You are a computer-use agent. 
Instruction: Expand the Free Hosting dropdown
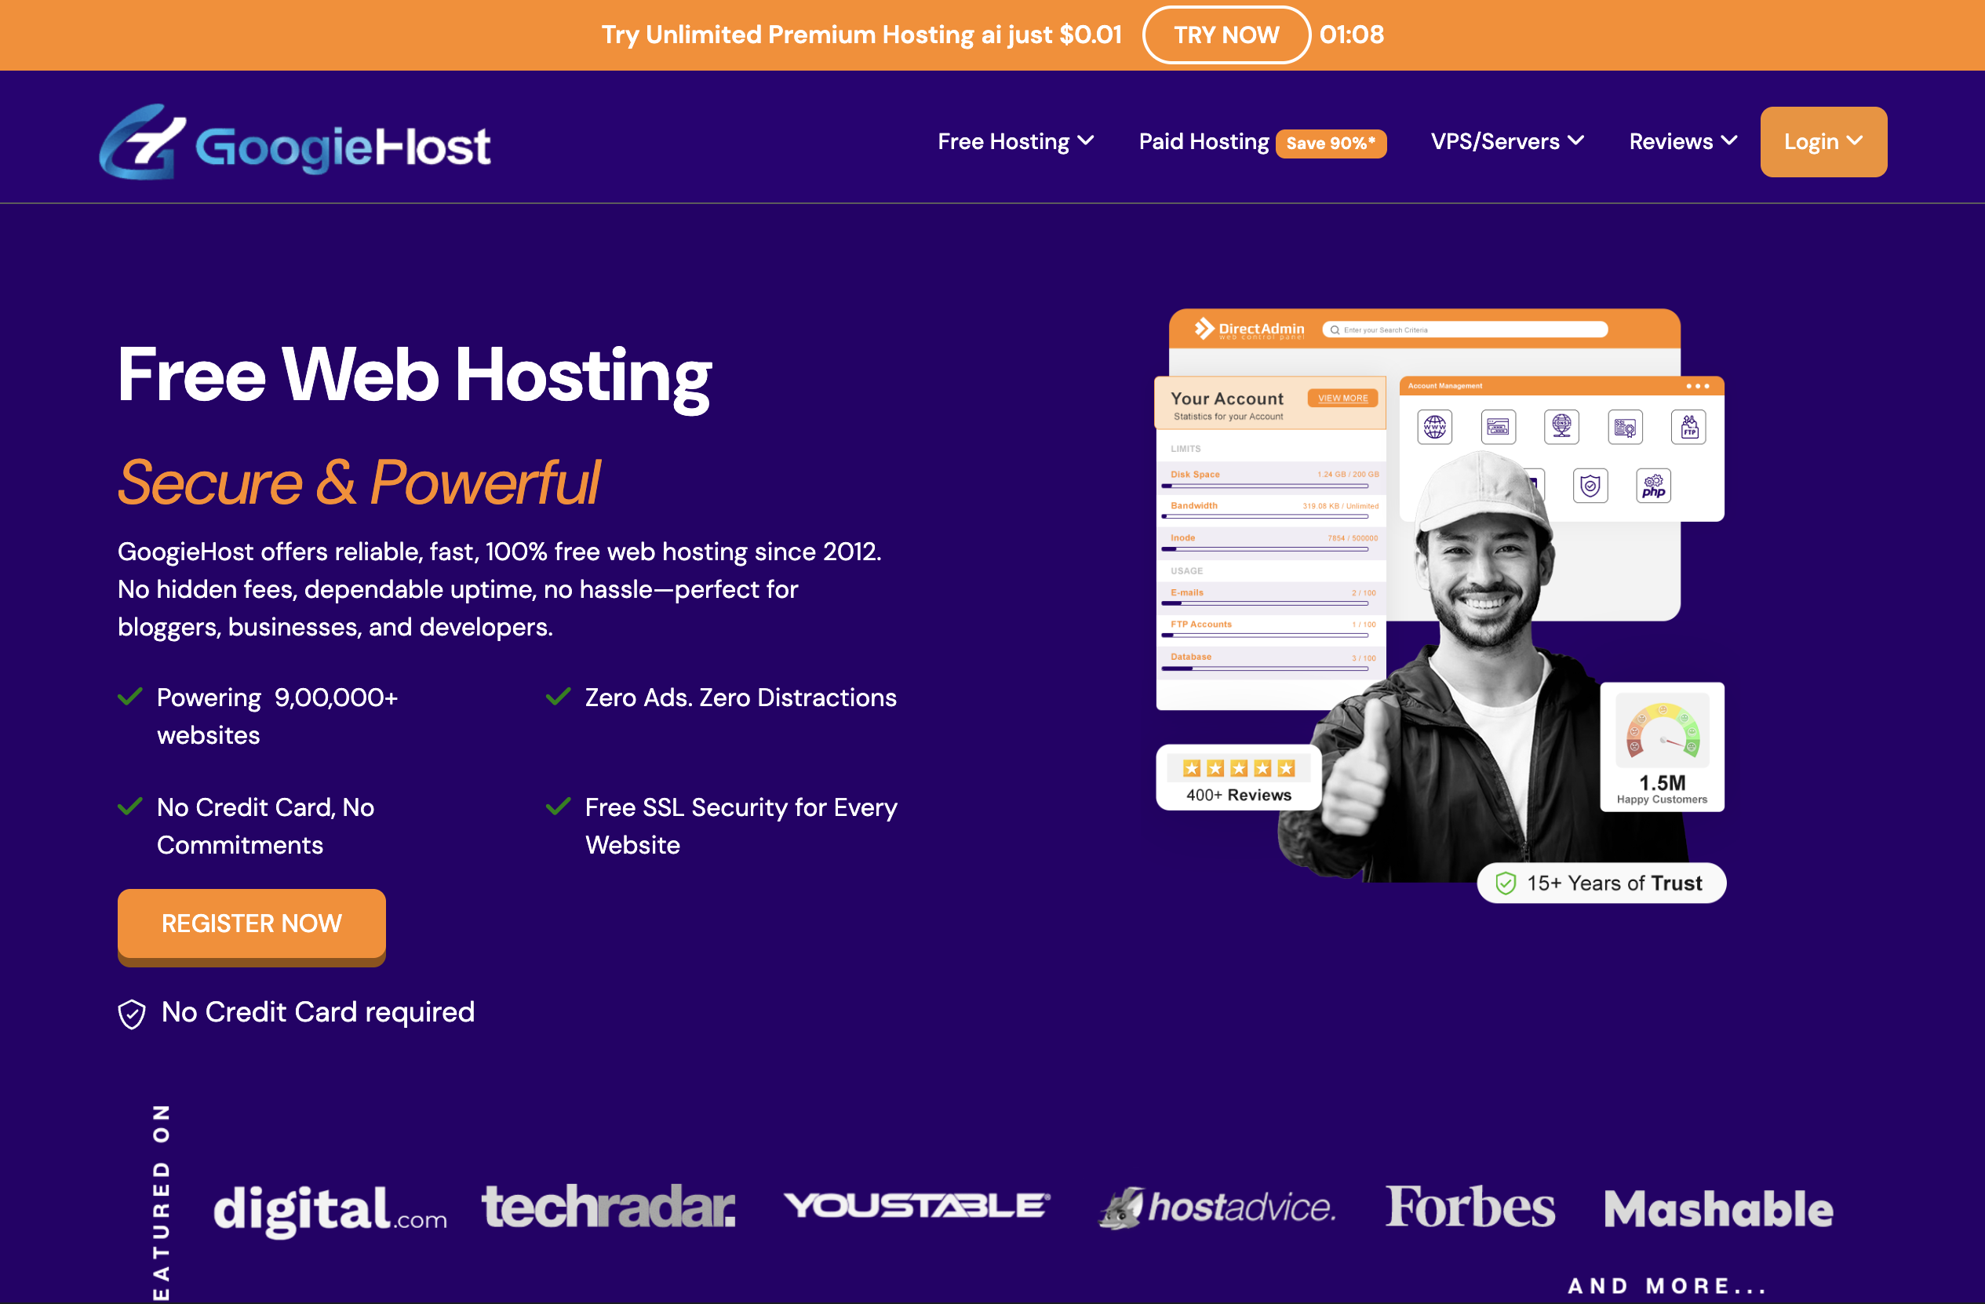click(1015, 141)
